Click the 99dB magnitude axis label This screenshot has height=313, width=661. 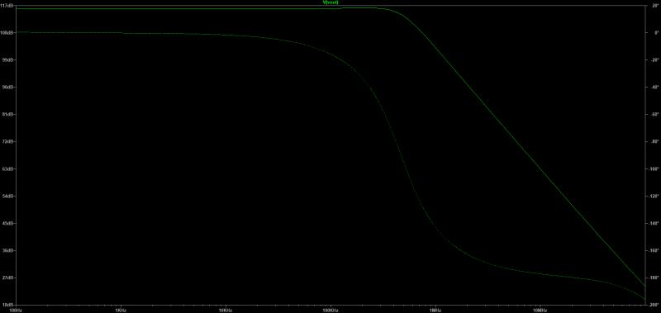tap(8, 59)
